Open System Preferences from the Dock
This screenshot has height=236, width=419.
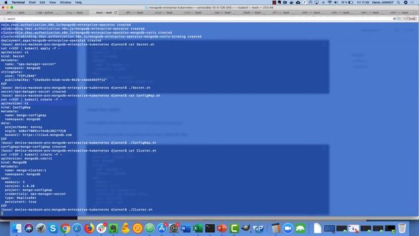(x=173, y=228)
